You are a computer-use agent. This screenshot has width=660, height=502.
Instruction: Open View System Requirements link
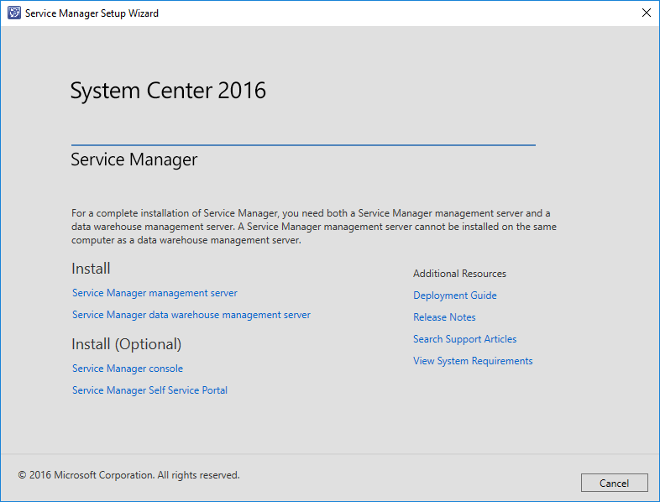click(473, 361)
